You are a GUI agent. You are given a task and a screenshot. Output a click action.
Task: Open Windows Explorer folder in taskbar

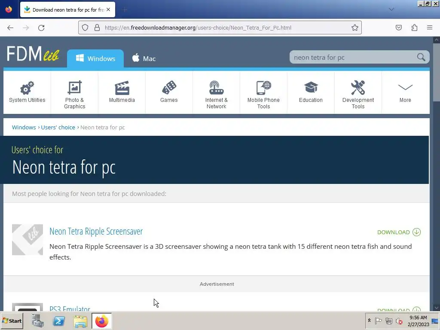pos(80,321)
